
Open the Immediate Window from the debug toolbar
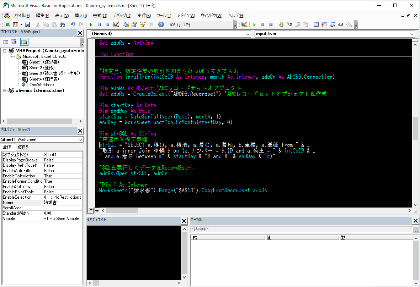324,24
